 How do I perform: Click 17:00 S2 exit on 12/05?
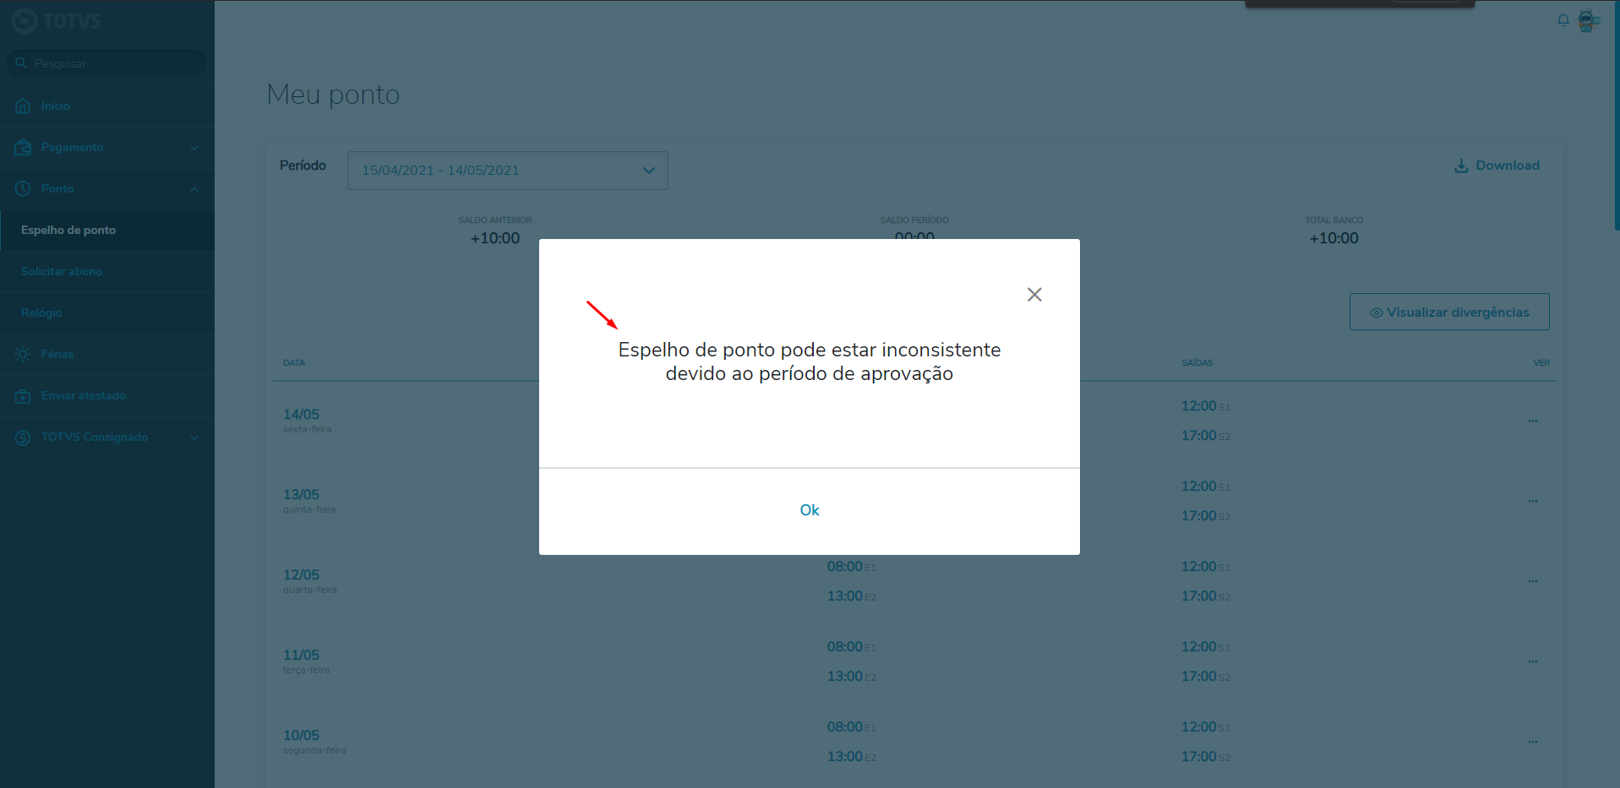tap(1206, 596)
